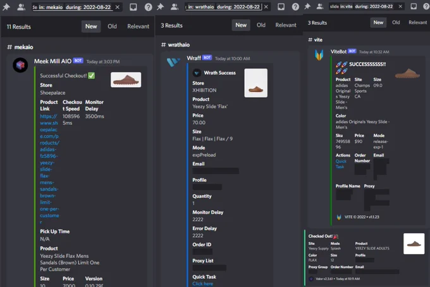
Task: Select the New tab in mekaio results
Action: click(91, 26)
